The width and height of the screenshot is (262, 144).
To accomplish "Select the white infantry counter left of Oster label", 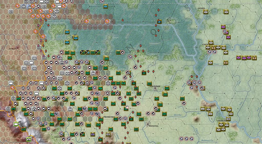I will pos(210,63).
